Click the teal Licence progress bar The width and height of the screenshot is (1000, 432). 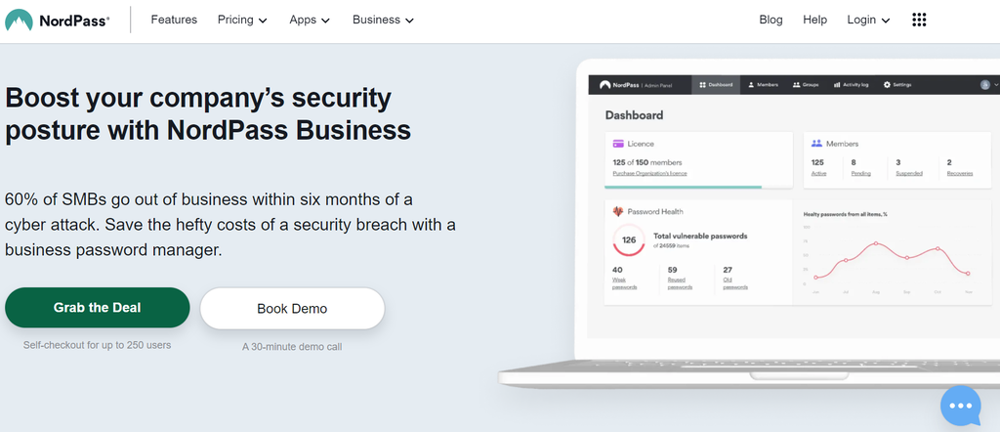[683, 186]
